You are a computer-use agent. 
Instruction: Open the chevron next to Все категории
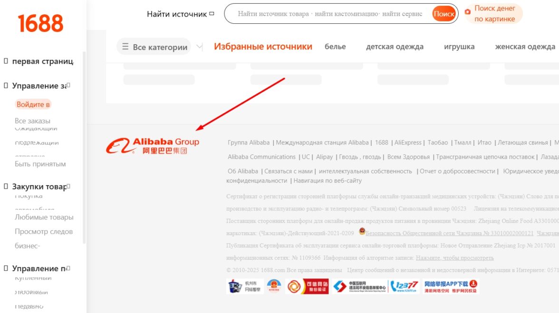tap(200, 47)
